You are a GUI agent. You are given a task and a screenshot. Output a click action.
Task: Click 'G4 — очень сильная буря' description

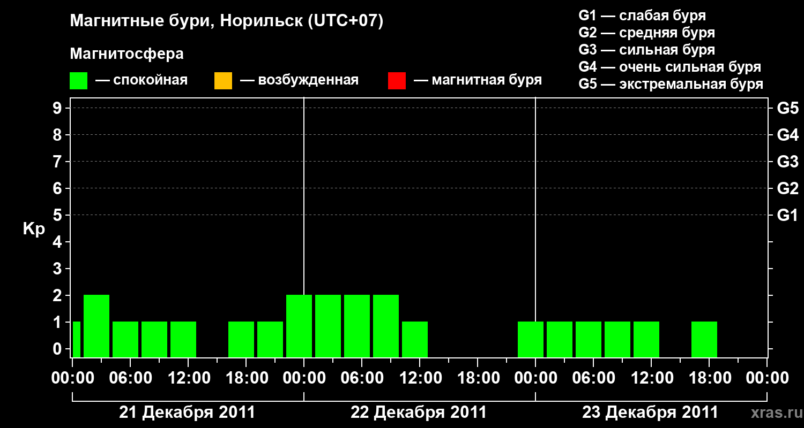pyautogui.click(x=670, y=67)
